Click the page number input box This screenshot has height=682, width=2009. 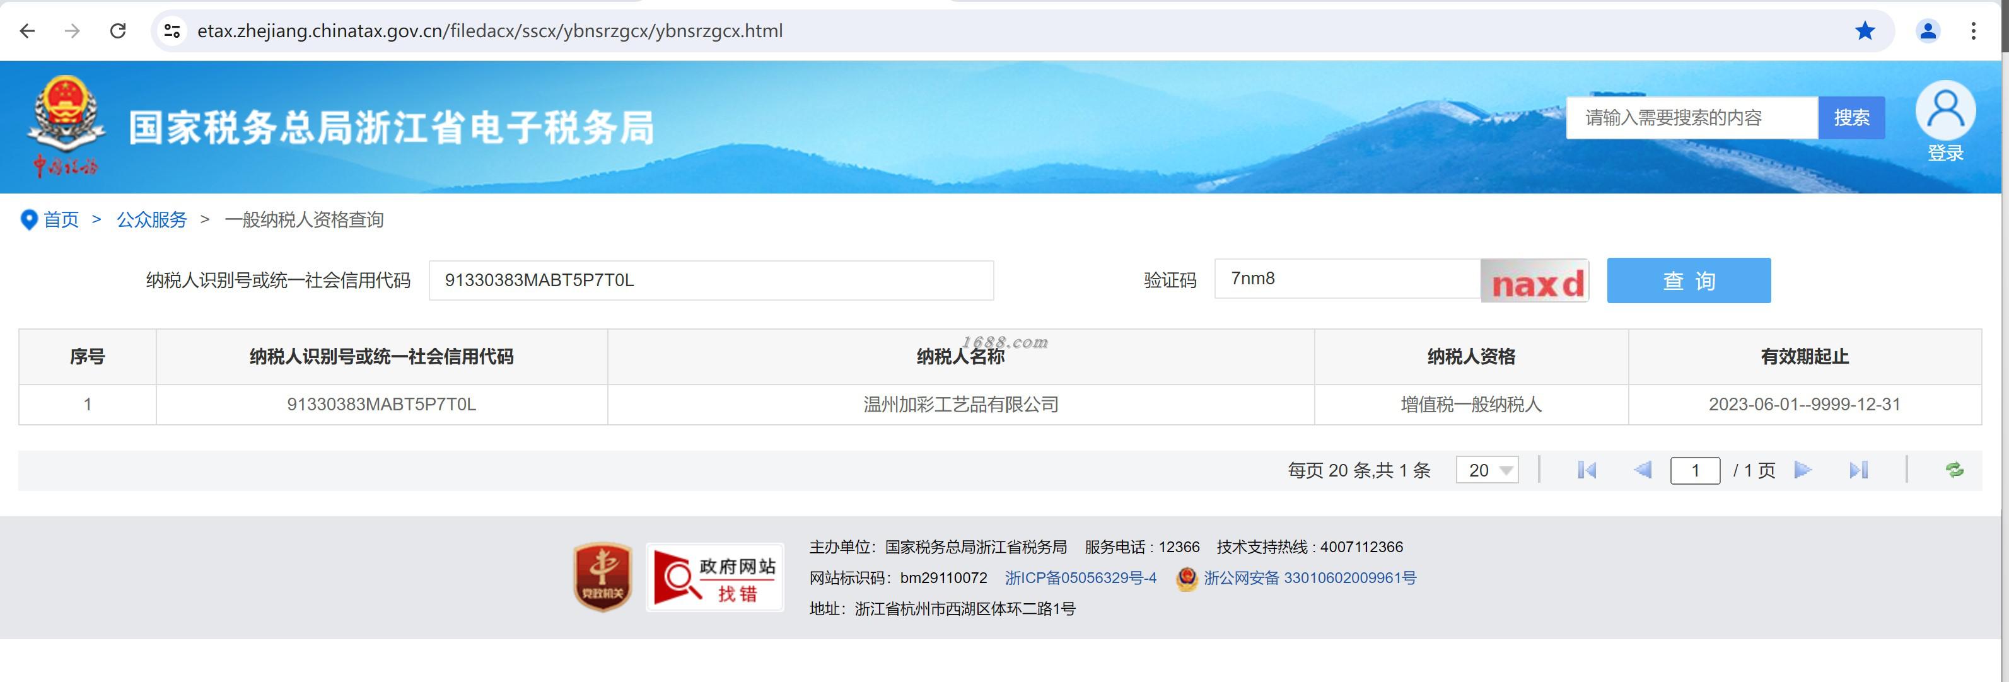1695,470
